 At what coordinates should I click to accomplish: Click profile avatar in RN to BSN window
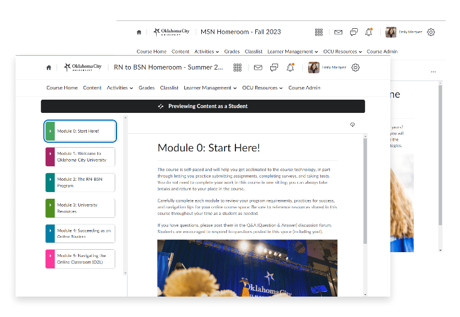click(313, 67)
